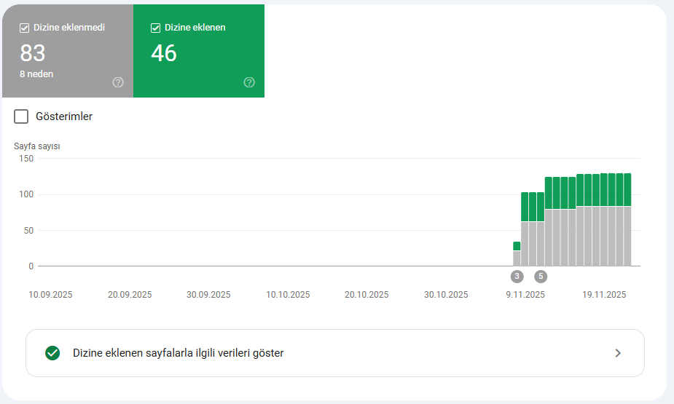This screenshot has height=404, width=674.
Task: Select annotation marker 3 below the chart
Action: coord(517,276)
